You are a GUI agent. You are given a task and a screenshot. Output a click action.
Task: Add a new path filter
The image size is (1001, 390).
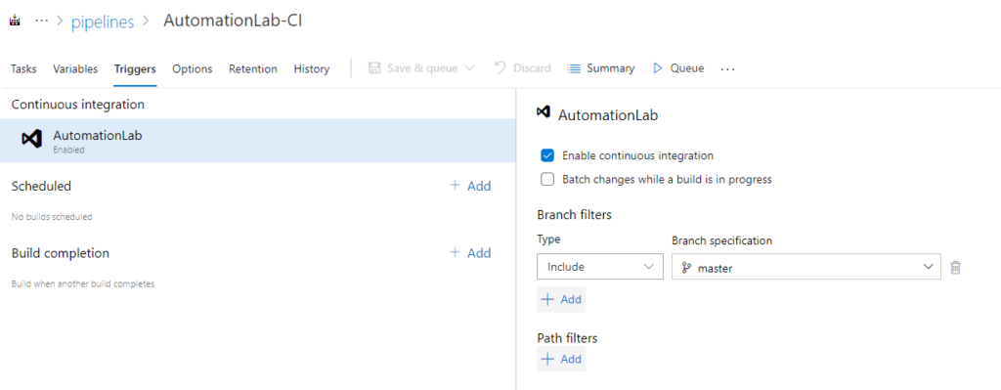pyautogui.click(x=561, y=360)
